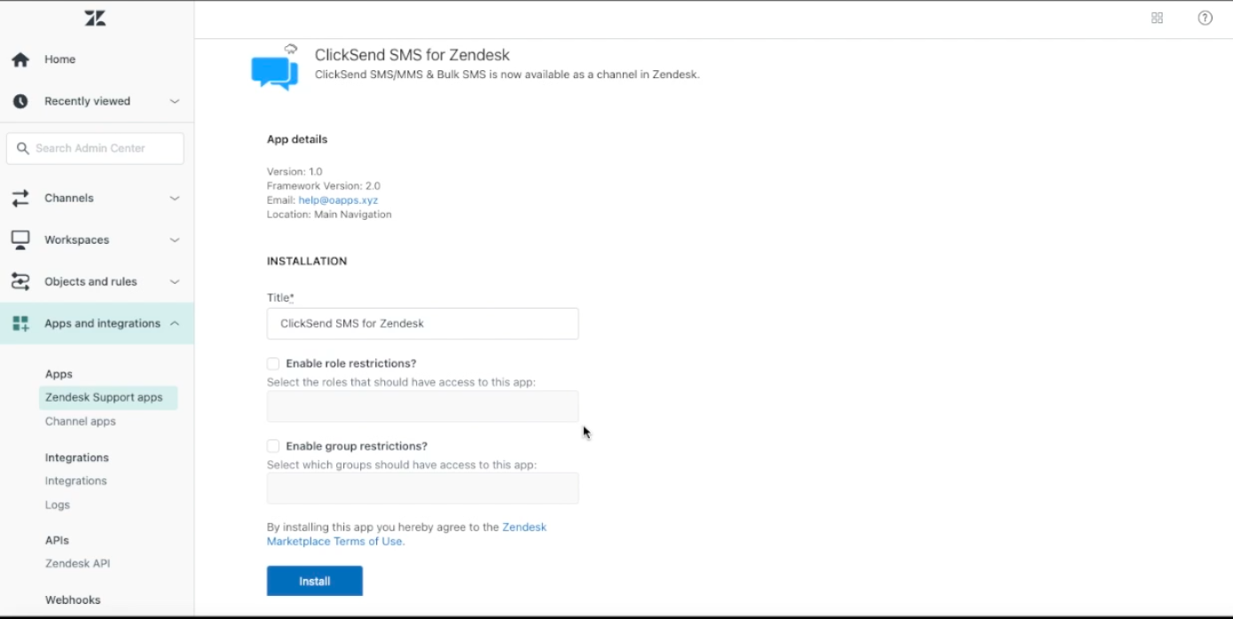This screenshot has height=619, width=1233.
Task: Open the groups selection field
Action: [422, 488]
